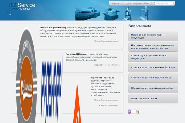Screen dimensions: 185x123
Task: Click the Reichmann (Германия) heading text
Action: tap(53, 28)
